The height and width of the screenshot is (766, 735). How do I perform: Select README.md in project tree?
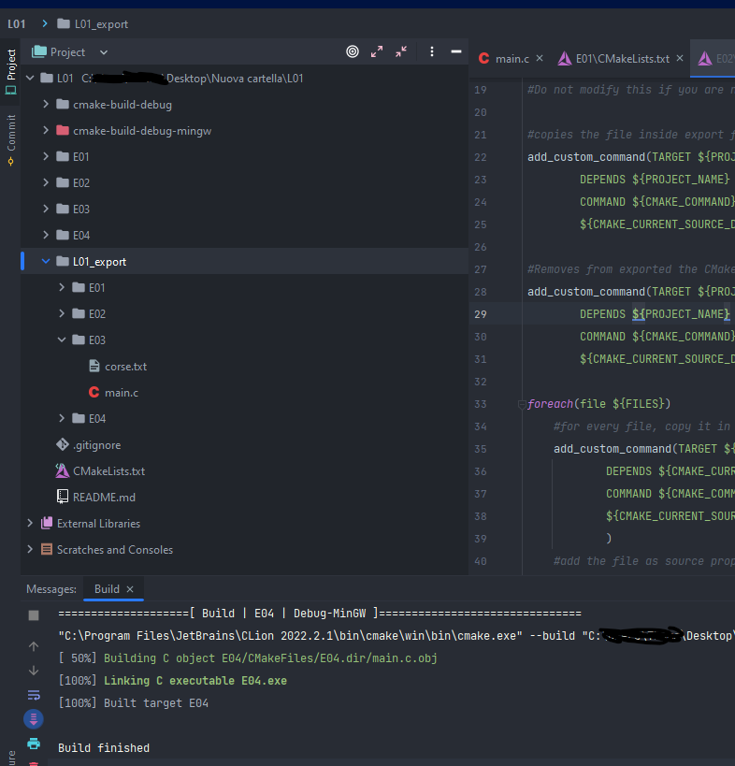click(104, 498)
